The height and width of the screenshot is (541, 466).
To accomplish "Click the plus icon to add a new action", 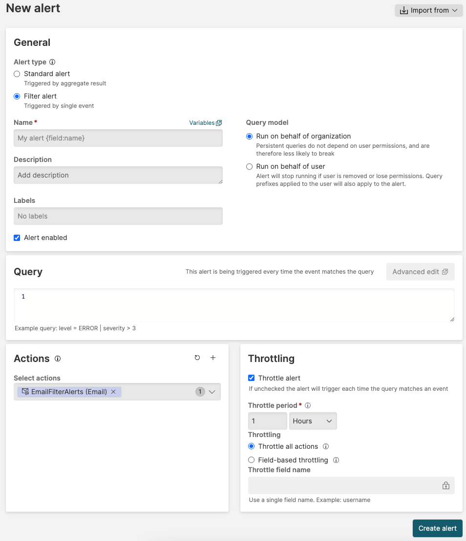I will [x=213, y=358].
